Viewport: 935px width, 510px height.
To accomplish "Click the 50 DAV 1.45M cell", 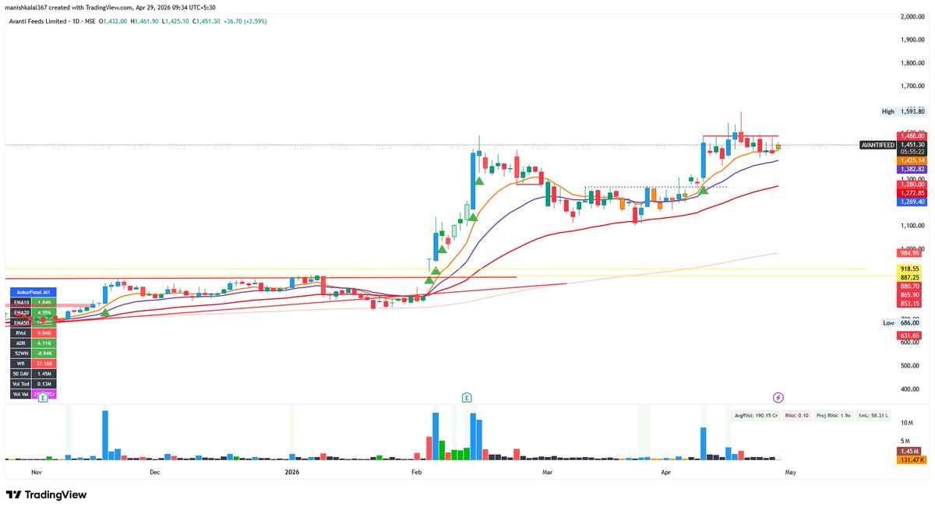I will (x=44, y=374).
